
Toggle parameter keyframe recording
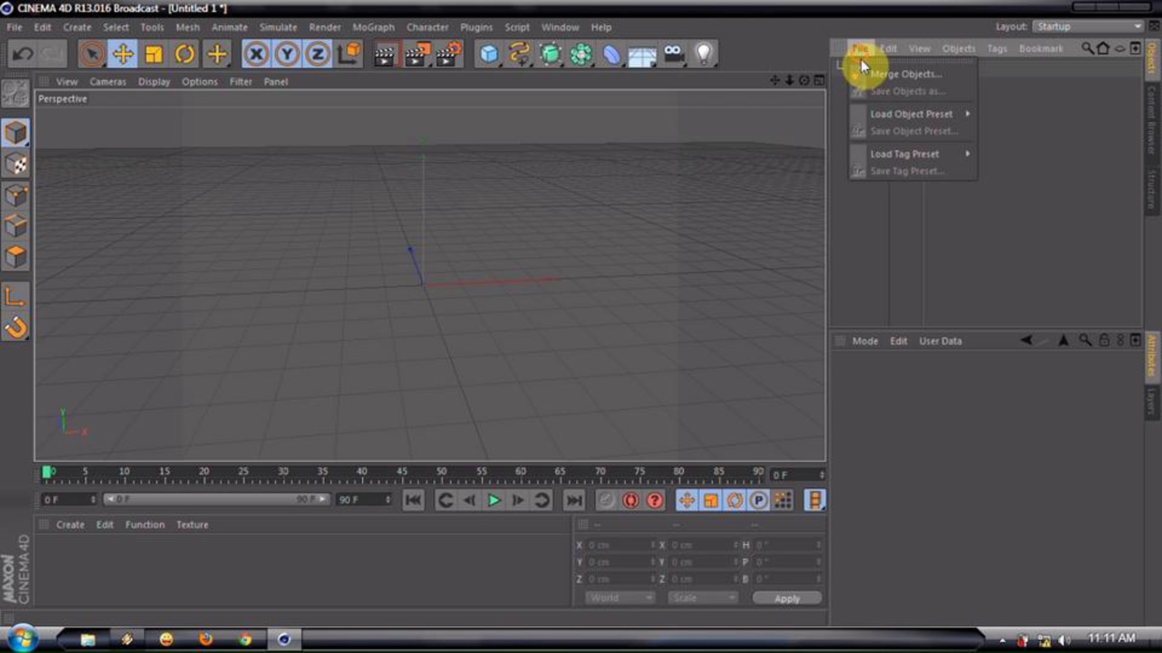click(x=758, y=500)
